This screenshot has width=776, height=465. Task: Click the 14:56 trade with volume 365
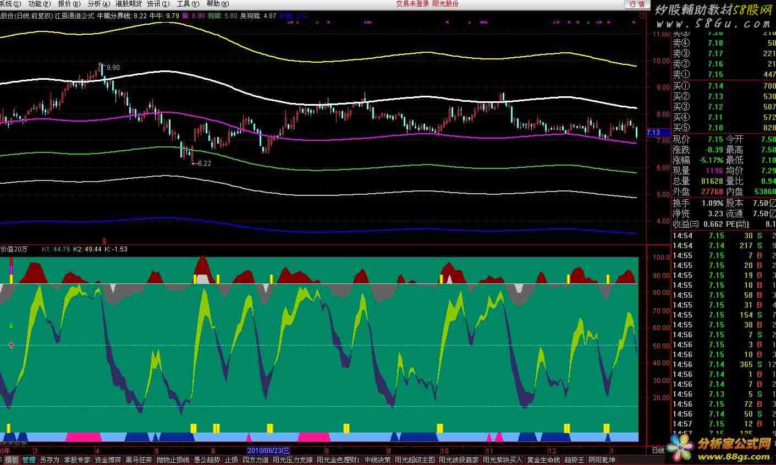click(724, 364)
